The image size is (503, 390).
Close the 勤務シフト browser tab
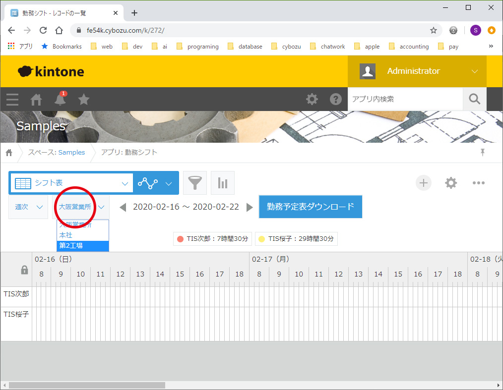point(116,13)
